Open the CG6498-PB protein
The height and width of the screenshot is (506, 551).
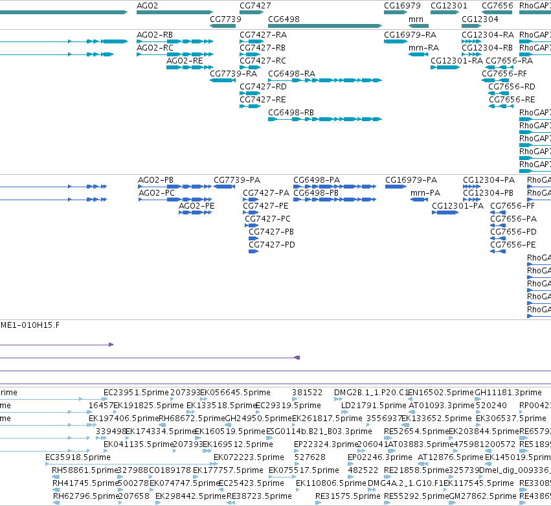click(335, 200)
